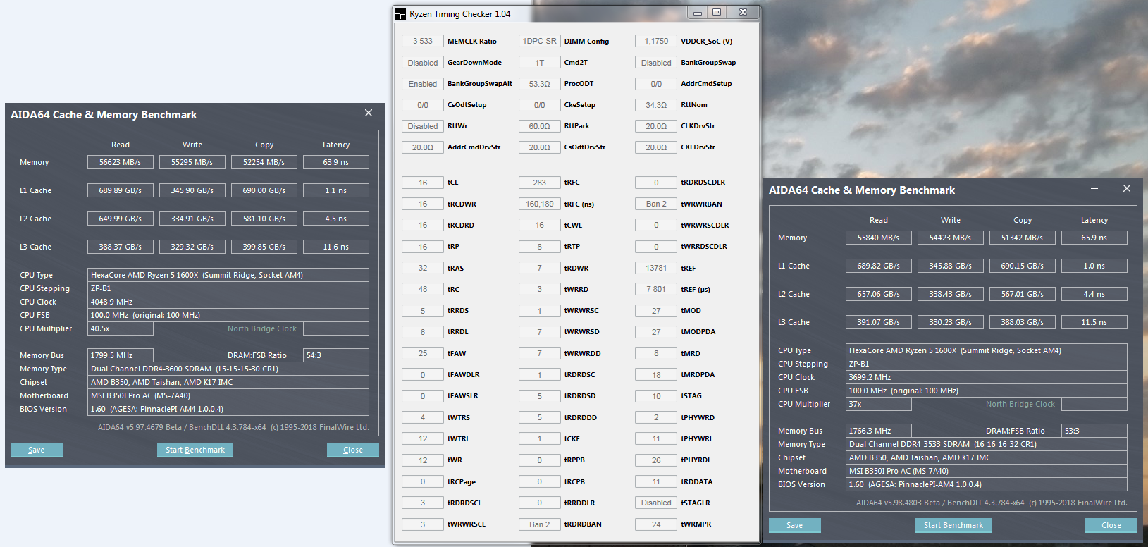Screen dimensions: 1148x547
Task: Click the VDDCR_SoC voltage value 1,1750
Action: pyautogui.click(x=656, y=41)
